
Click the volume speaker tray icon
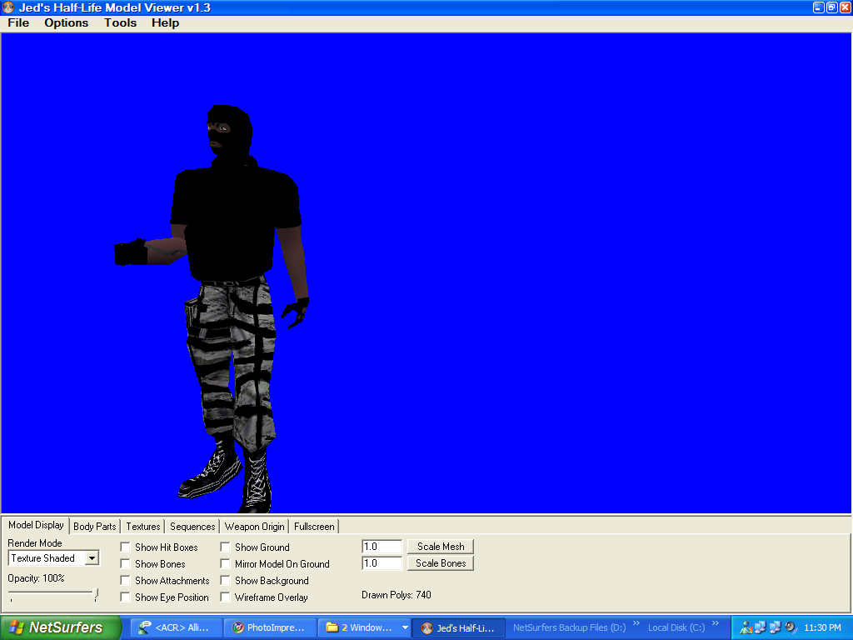(x=791, y=627)
